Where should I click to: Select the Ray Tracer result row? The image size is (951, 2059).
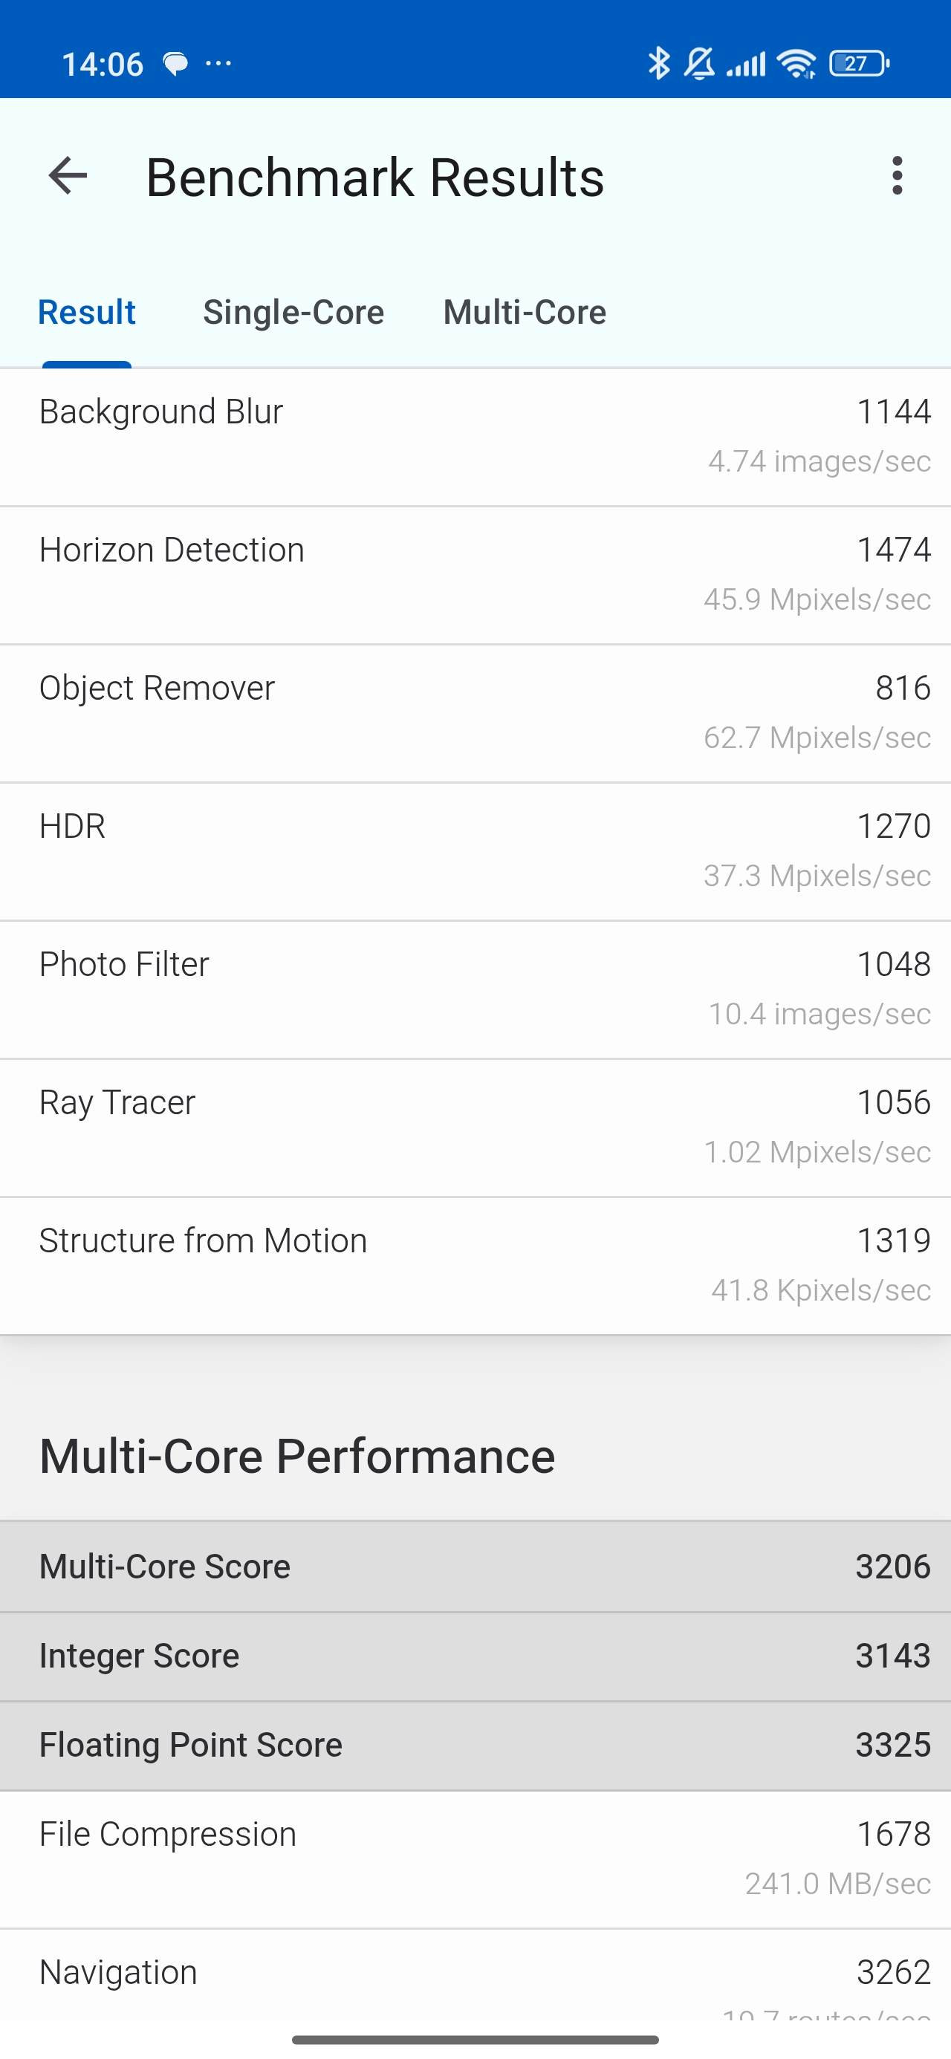point(475,1128)
